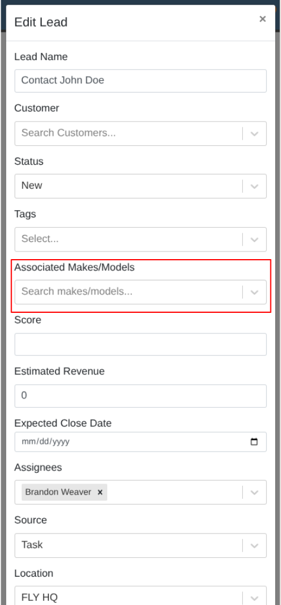
Task: Expand the Tags select chevron
Action: pyautogui.click(x=254, y=239)
